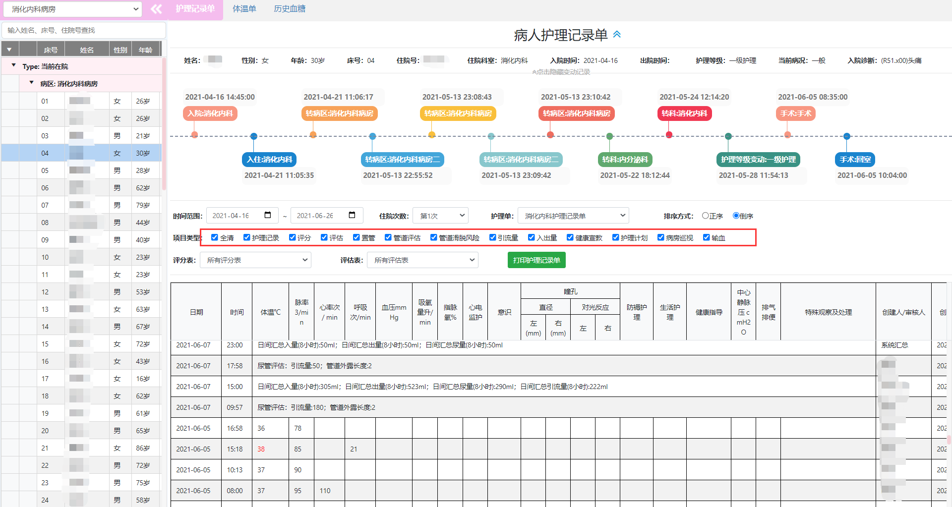Click the 入院:消化内科 timeline event tag
The height and width of the screenshot is (507, 952).
coord(210,113)
